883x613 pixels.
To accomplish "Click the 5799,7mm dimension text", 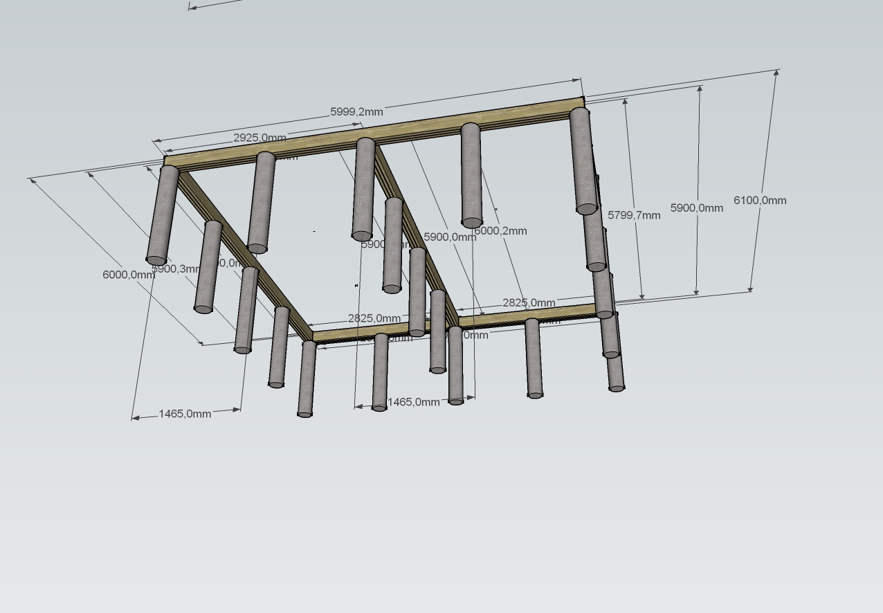I will pyautogui.click(x=634, y=215).
